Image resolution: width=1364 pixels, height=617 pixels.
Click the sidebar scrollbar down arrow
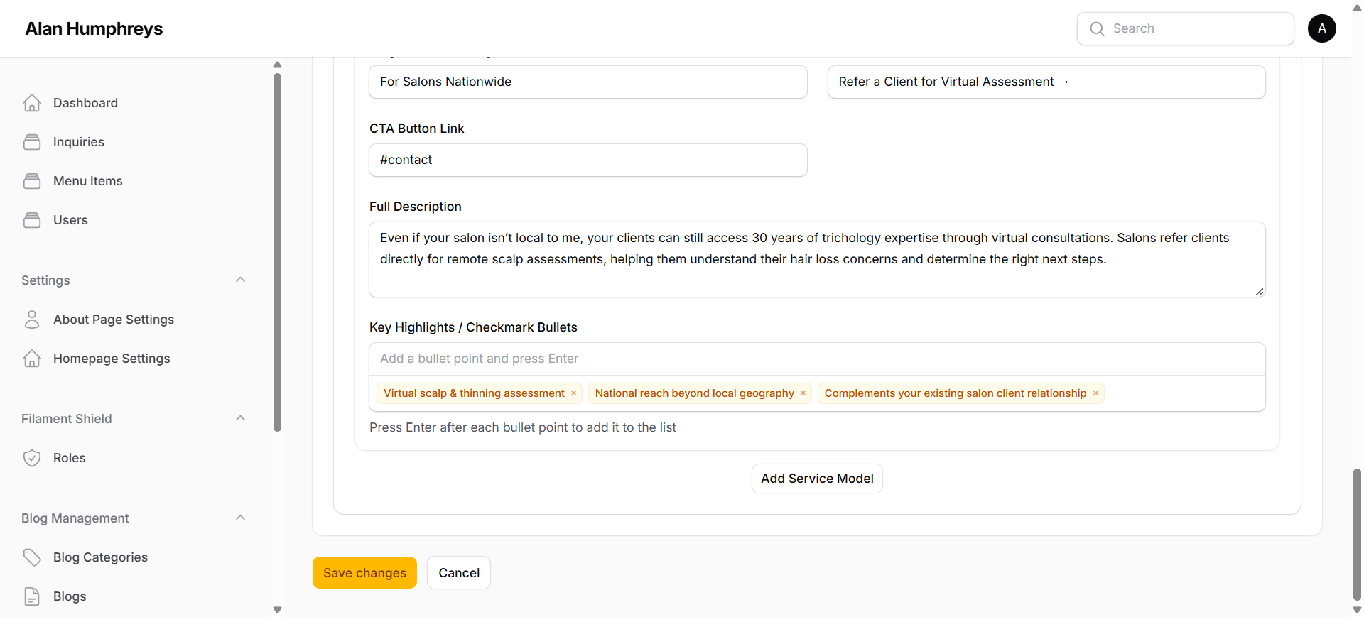pyautogui.click(x=278, y=610)
